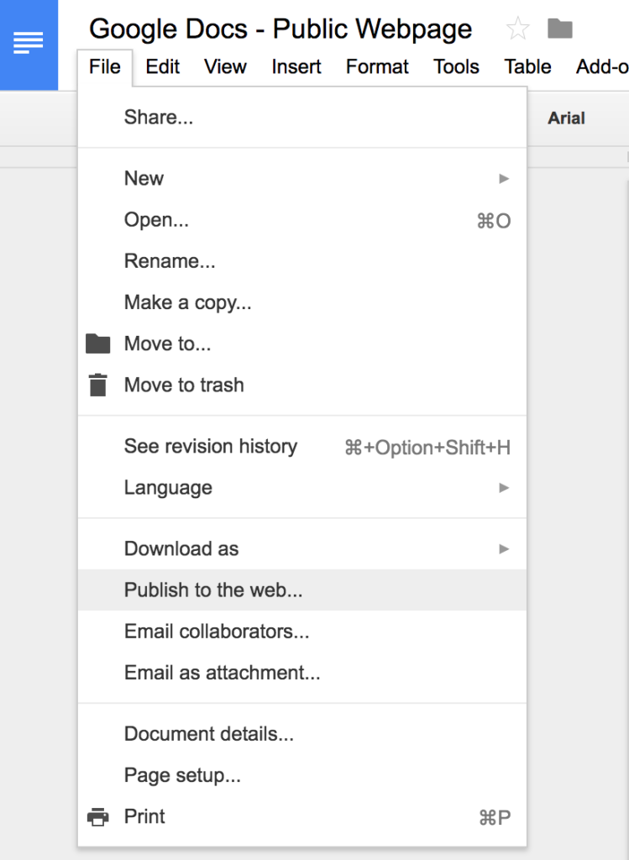Star the document with the star icon
Viewport: 629px width, 860px height.
517,29
